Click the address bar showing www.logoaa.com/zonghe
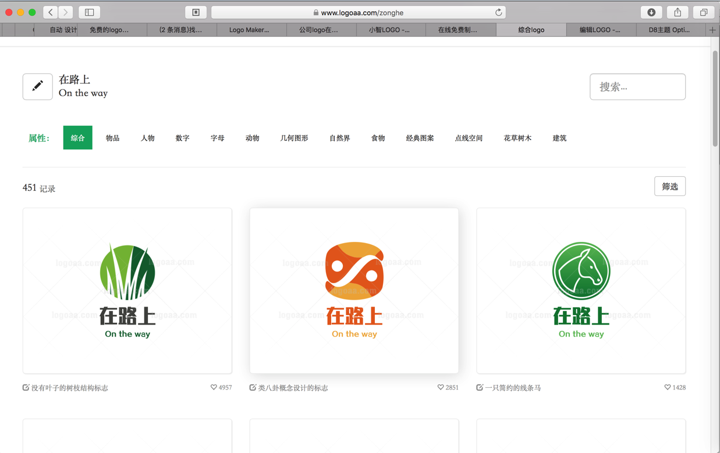This screenshot has height=453, width=720. click(359, 12)
